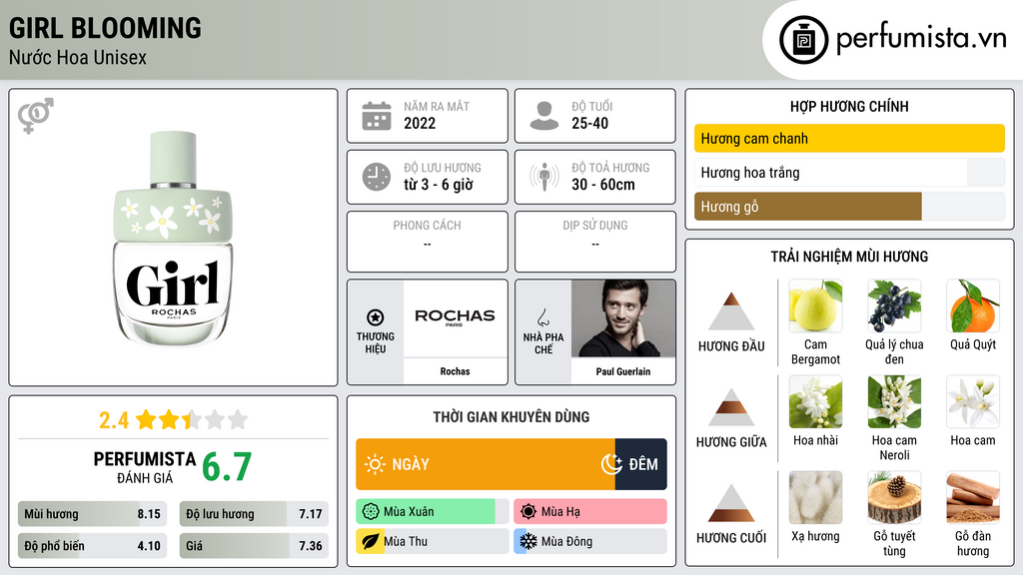This screenshot has width=1023, height=575.
Task: Click the Nước Hoa Unisex subtitle
Action: (78, 57)
